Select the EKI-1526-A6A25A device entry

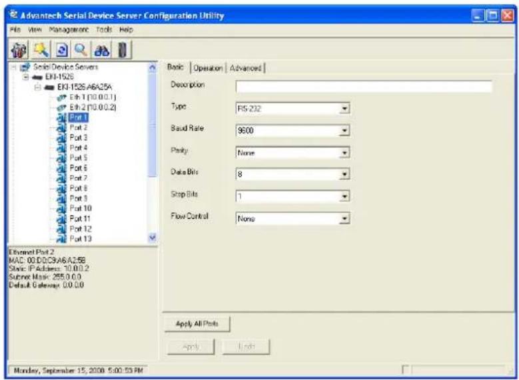(x=85, y=87)
